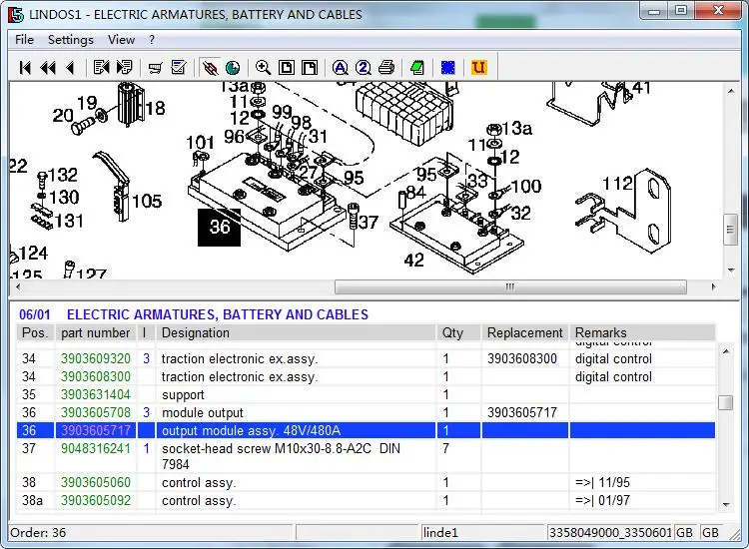The height and width of the screenshot is (549, 749).
Task: Click the shopping cart order icon
Action: coord(155,67)
